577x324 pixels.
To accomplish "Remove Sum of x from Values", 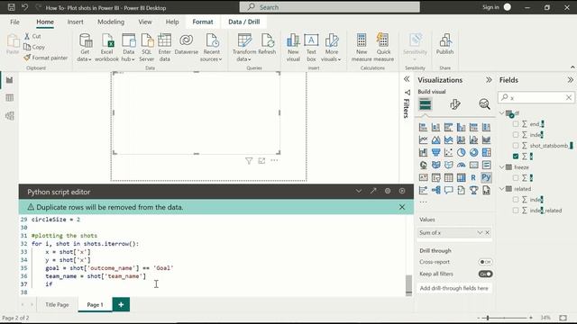I will (487, 232).
